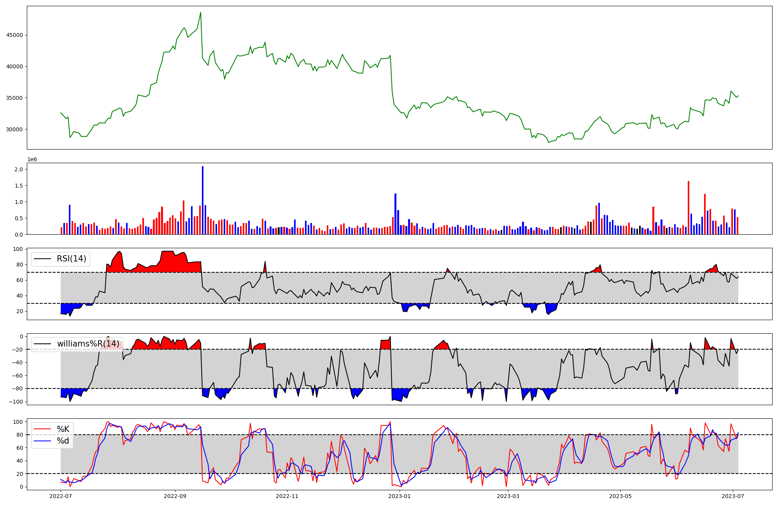Click the highest peak of the green price line
This screenshot has height=505, width=778.
pos(201,13)
